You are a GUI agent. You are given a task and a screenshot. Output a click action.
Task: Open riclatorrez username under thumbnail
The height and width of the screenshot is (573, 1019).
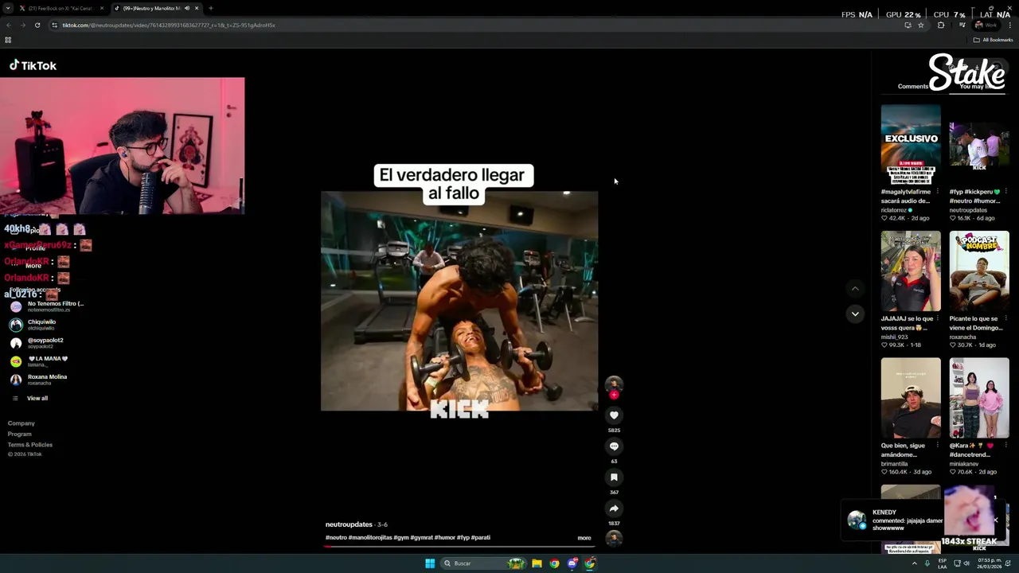click(896, 210)
